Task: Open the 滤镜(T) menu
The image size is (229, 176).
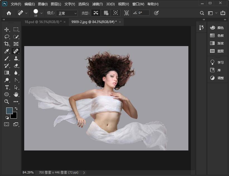Action: (97, 4)
